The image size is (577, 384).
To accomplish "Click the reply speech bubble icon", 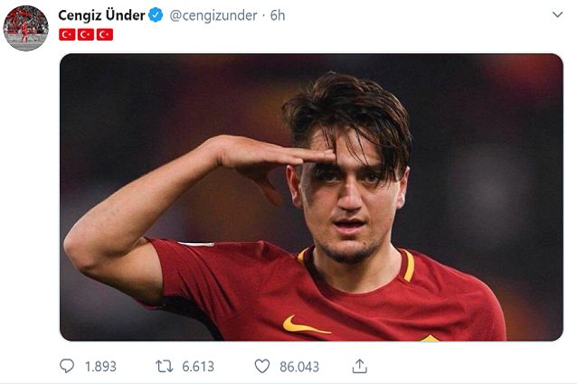I will click(x=68, y=366).
